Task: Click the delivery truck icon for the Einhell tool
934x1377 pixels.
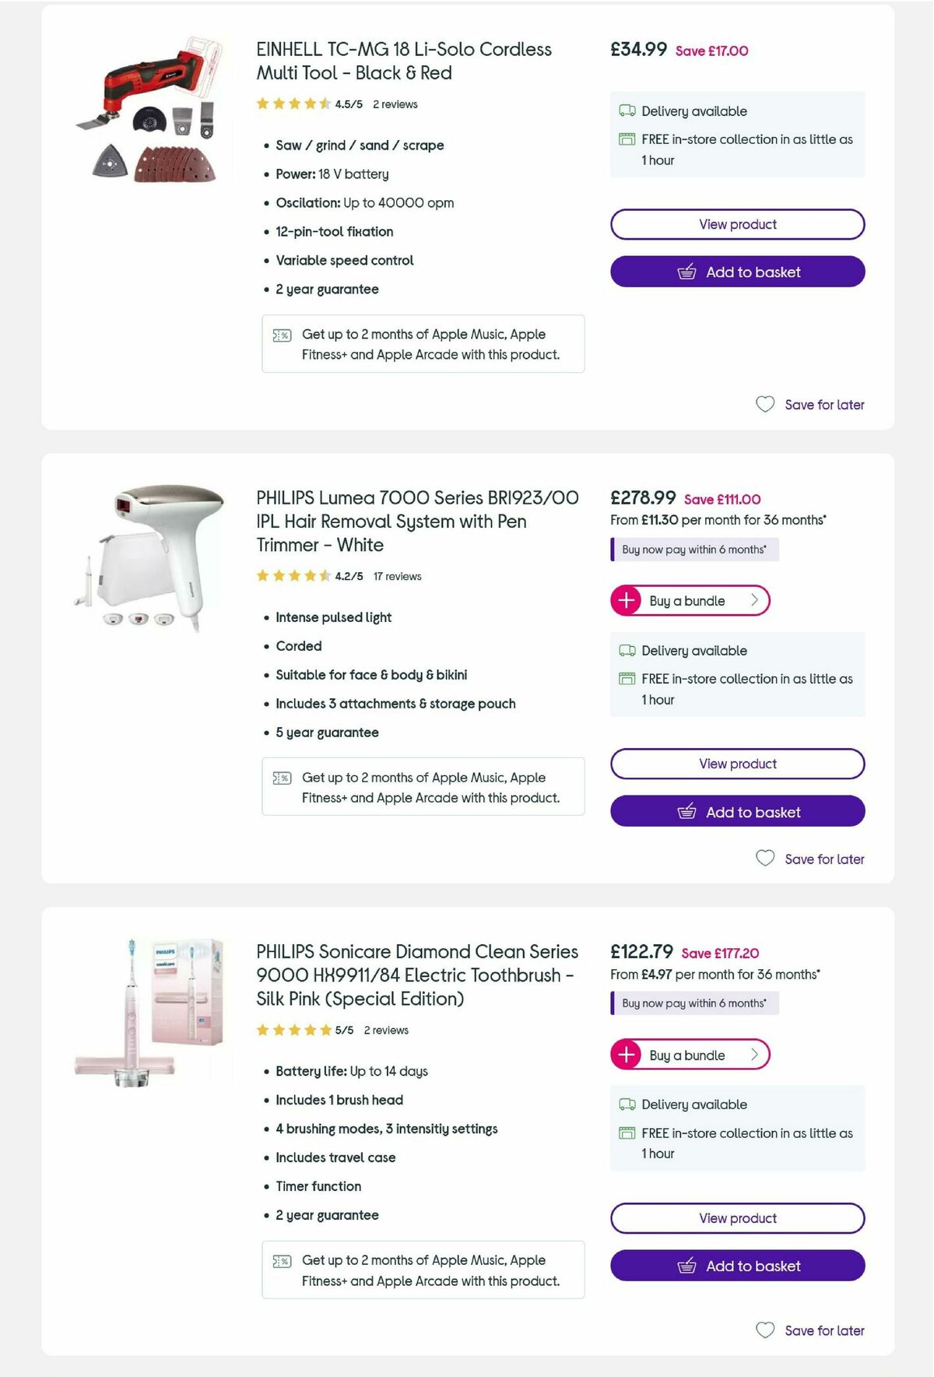Action: [626, 111]
